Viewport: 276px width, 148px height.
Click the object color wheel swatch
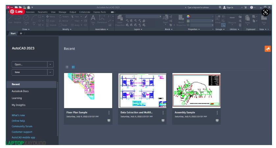[x=188, y=16]
